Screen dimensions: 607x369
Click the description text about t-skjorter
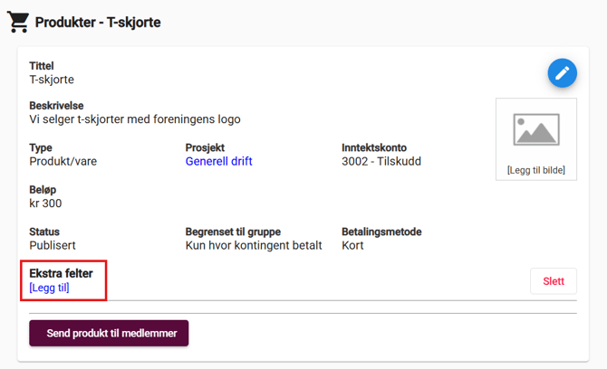click(x=135, y=119)
